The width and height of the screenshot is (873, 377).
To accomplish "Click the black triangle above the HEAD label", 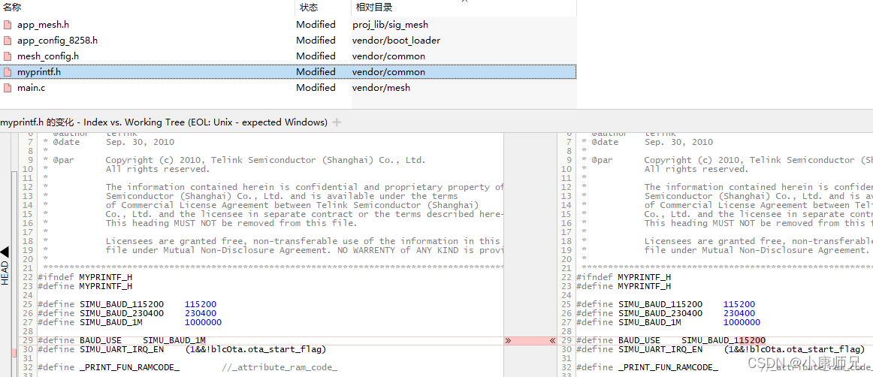I will click(x=5, y=252).
